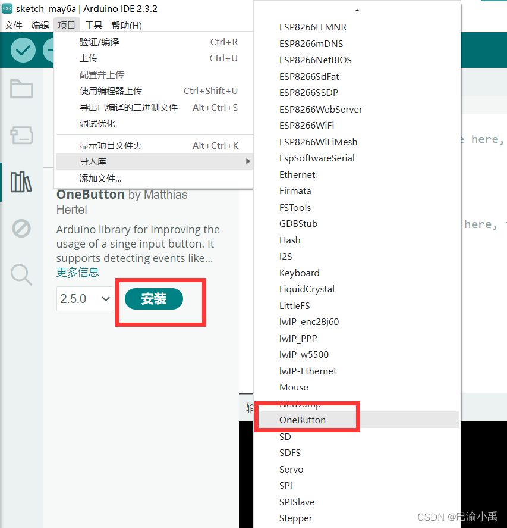The image size is (507, 528).
Task: Open the Search magnifier sidebar icon
Action: 21,275
